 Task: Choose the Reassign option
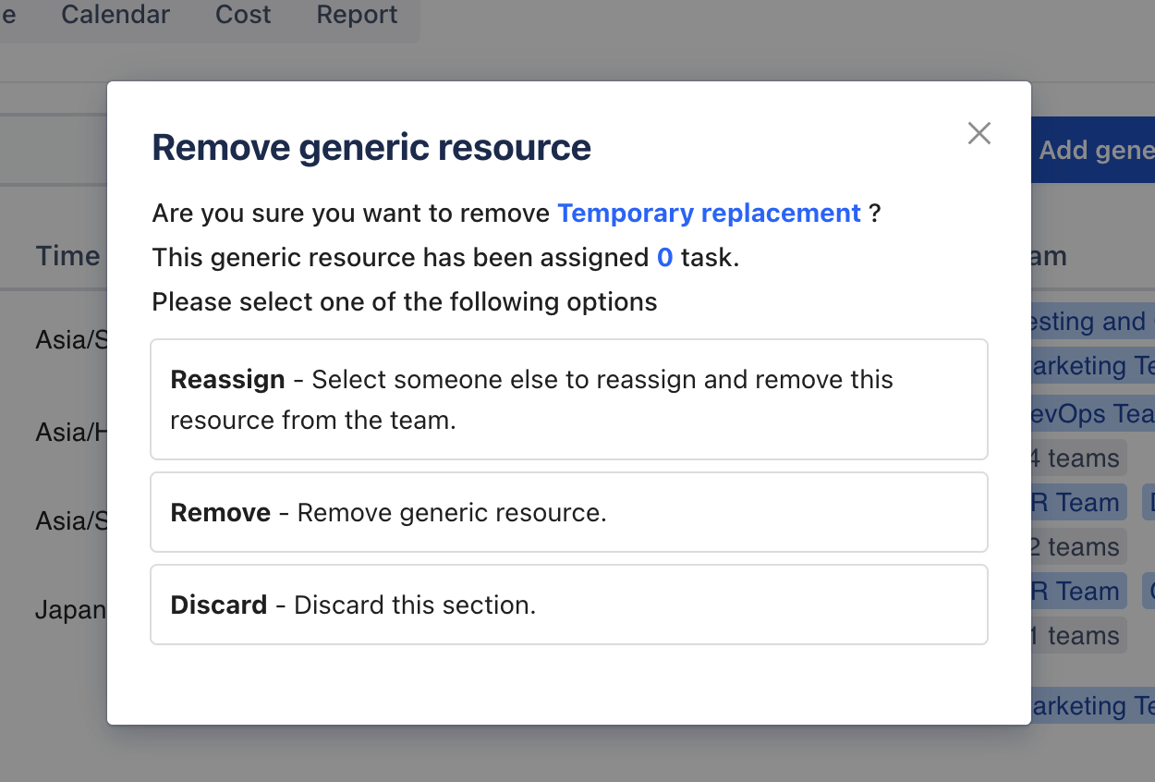(569, 399)
